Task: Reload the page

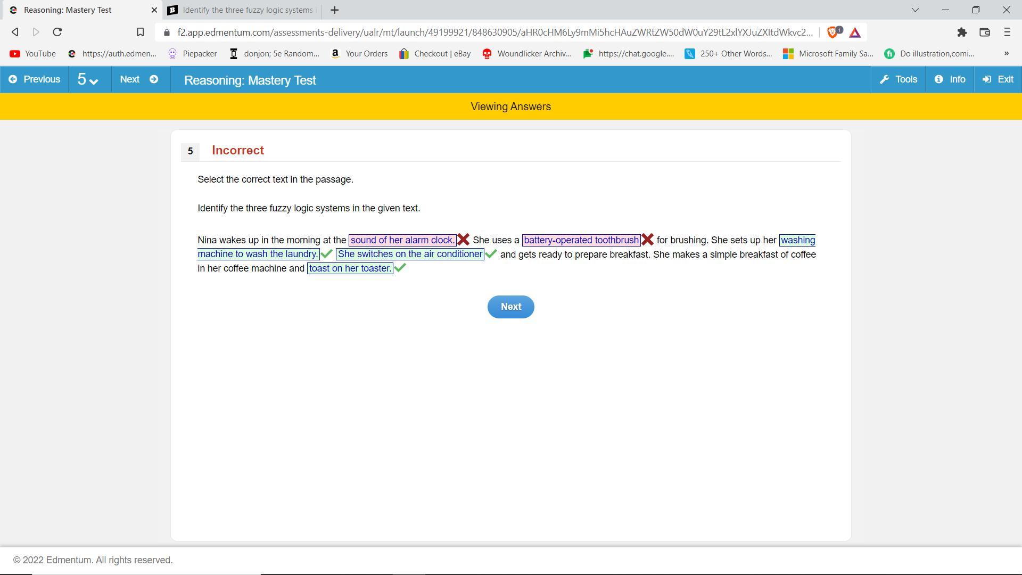Action: point(57,32)
